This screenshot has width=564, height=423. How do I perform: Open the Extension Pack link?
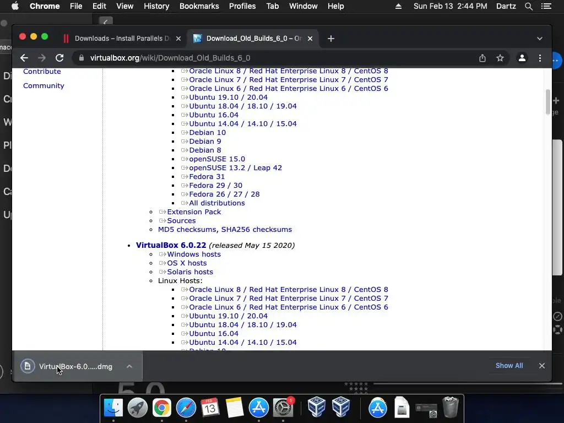click(194, 212)
